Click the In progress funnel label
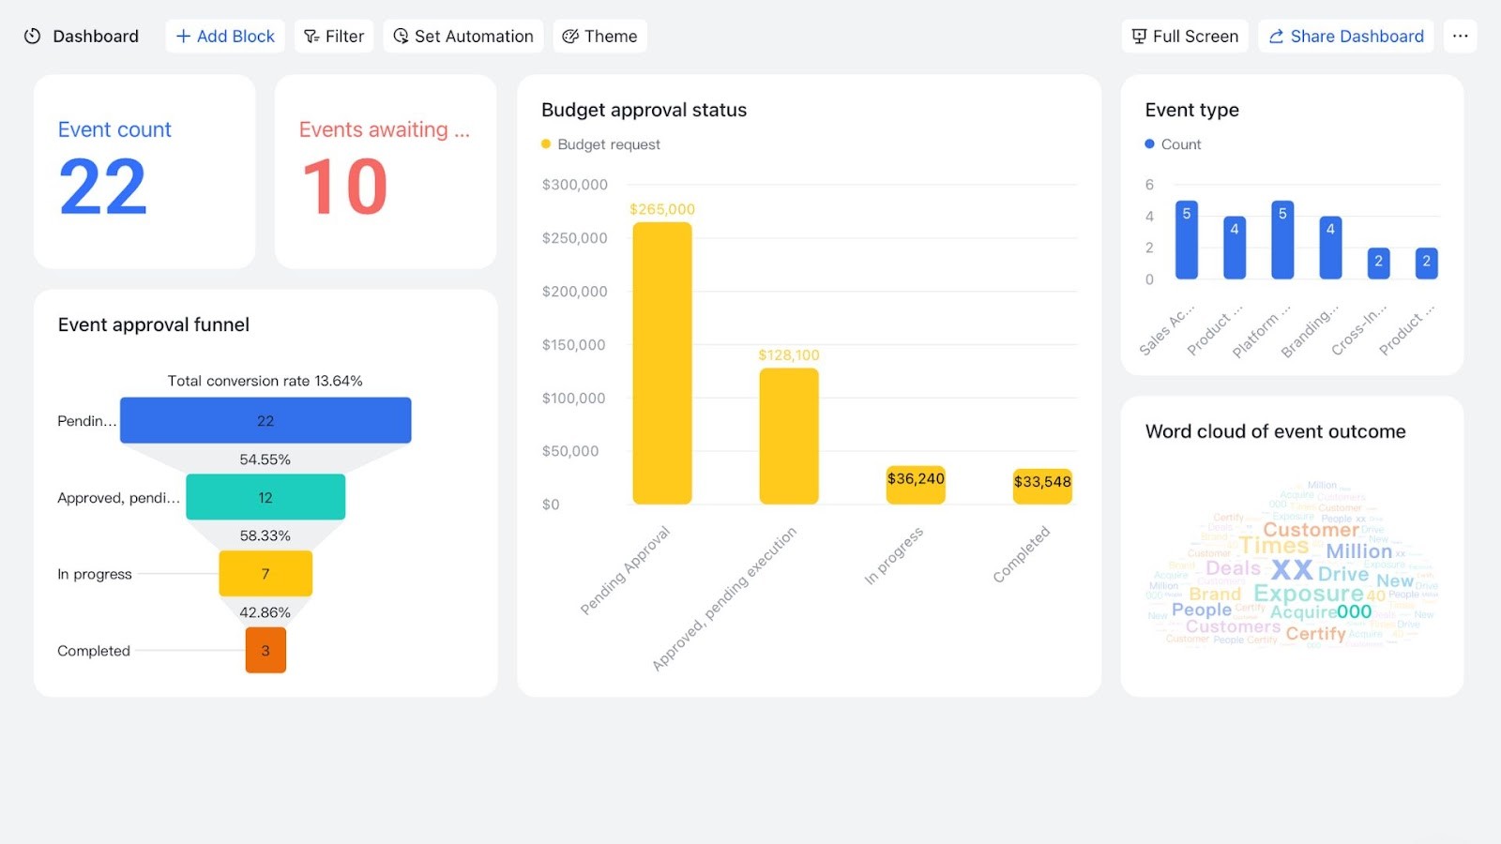1501x844 pixels. pyautogui.click(x=95, y=574)
